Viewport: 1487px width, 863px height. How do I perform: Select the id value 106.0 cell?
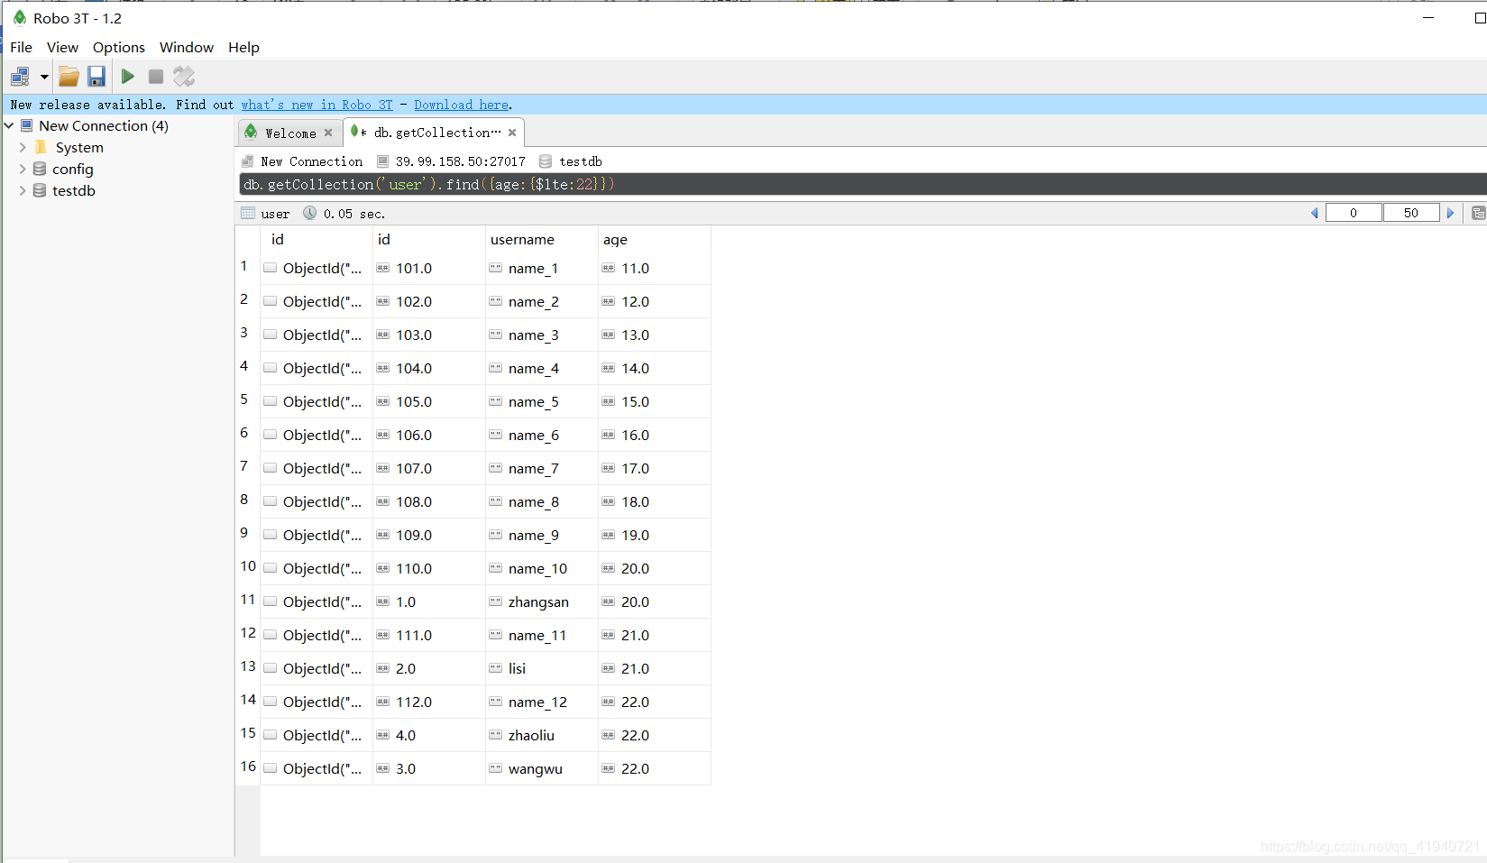click(x=429, y=435)
